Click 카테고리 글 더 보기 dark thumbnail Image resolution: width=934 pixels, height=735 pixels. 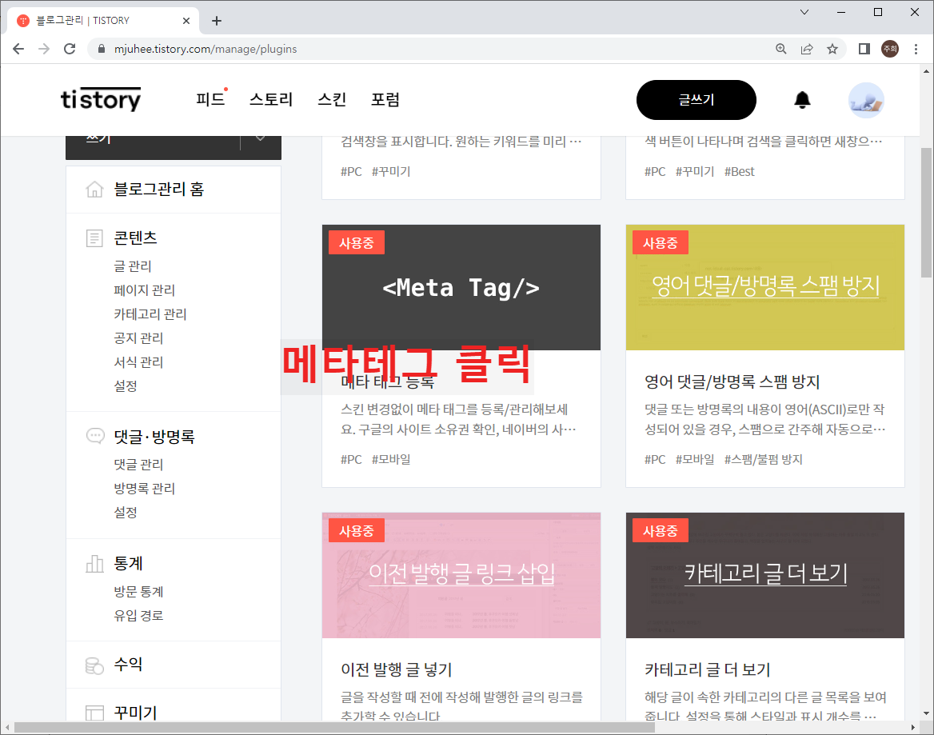[x=764, y=575]
